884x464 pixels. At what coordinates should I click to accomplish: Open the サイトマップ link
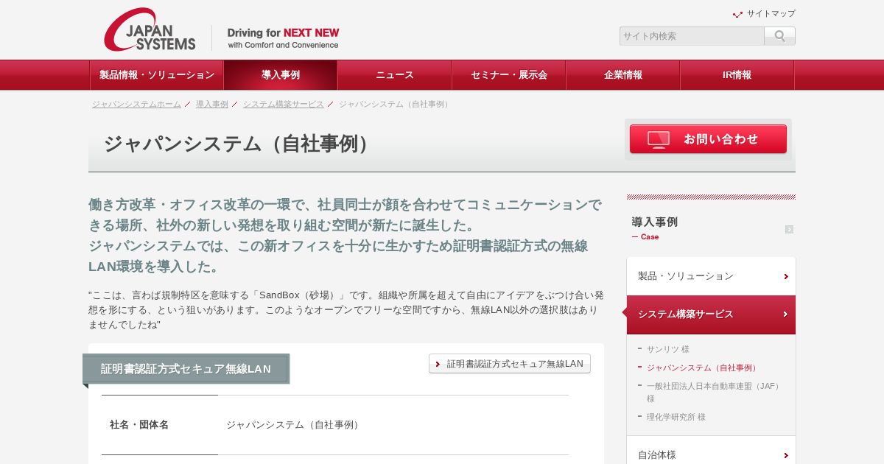[771, 13]
